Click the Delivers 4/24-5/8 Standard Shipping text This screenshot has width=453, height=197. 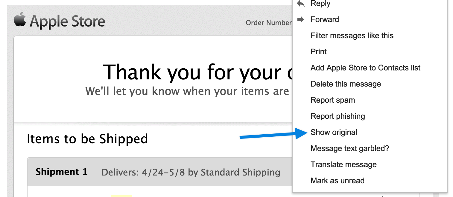(x=191, y=173)
